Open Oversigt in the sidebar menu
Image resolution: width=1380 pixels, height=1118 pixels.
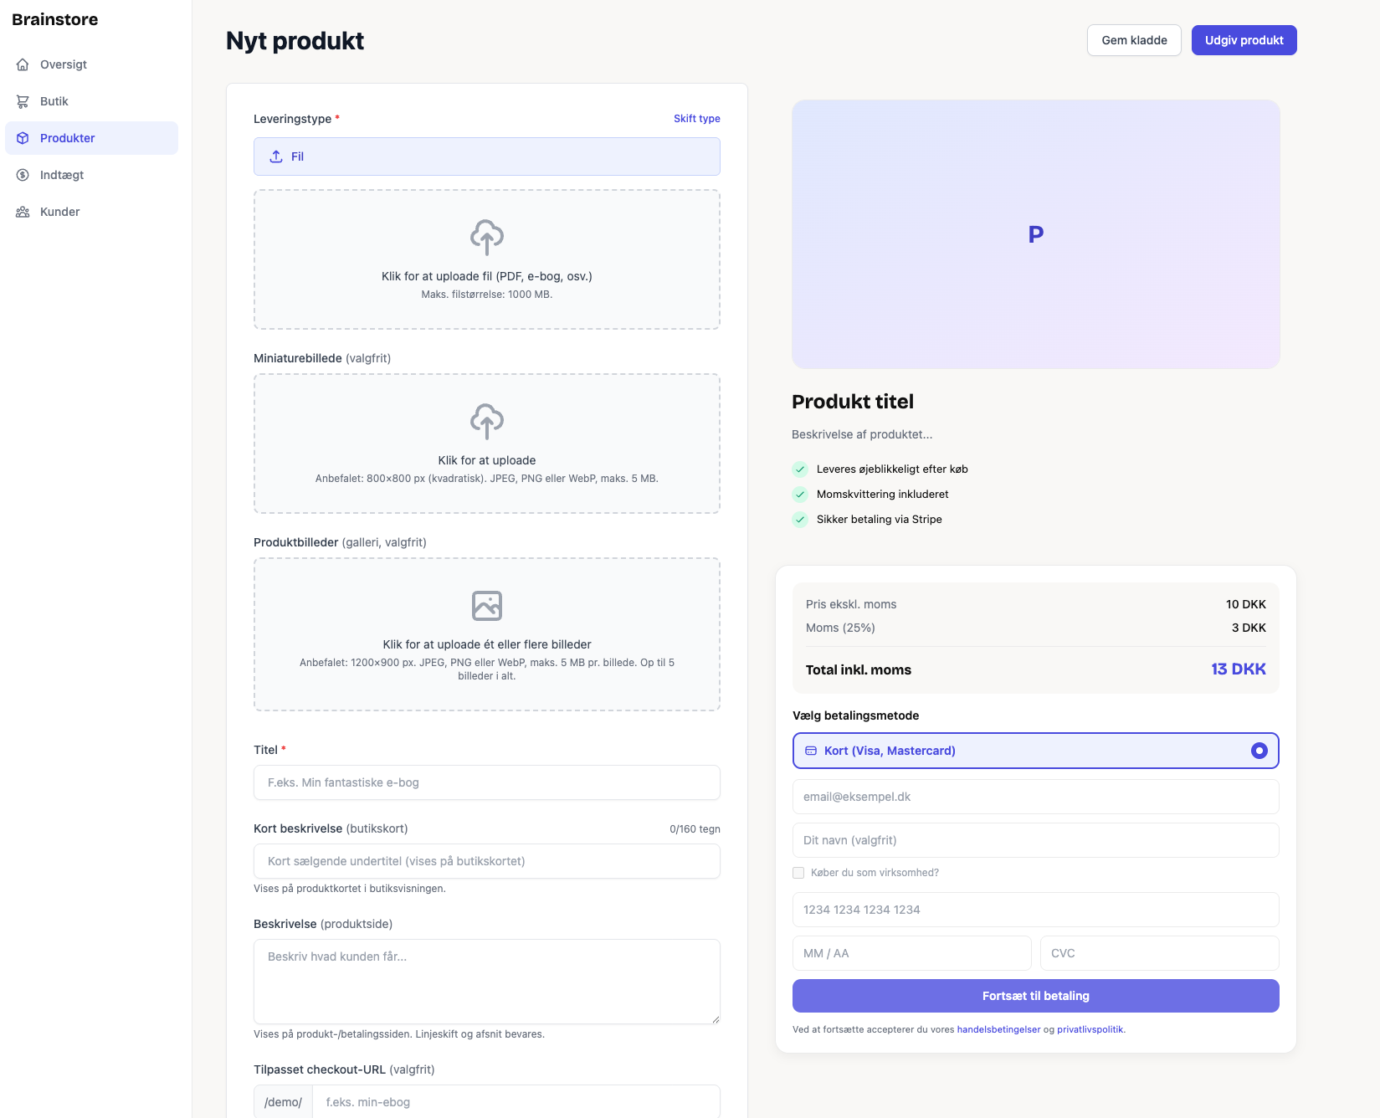coord(92,64)
